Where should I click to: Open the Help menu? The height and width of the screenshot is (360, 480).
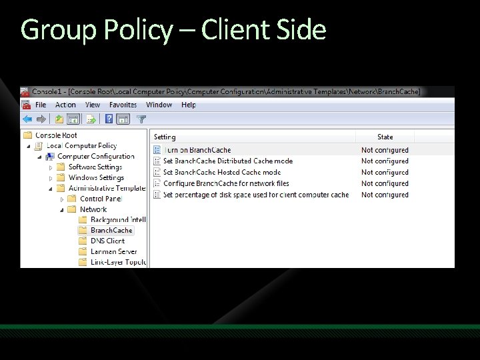point(189,105)
